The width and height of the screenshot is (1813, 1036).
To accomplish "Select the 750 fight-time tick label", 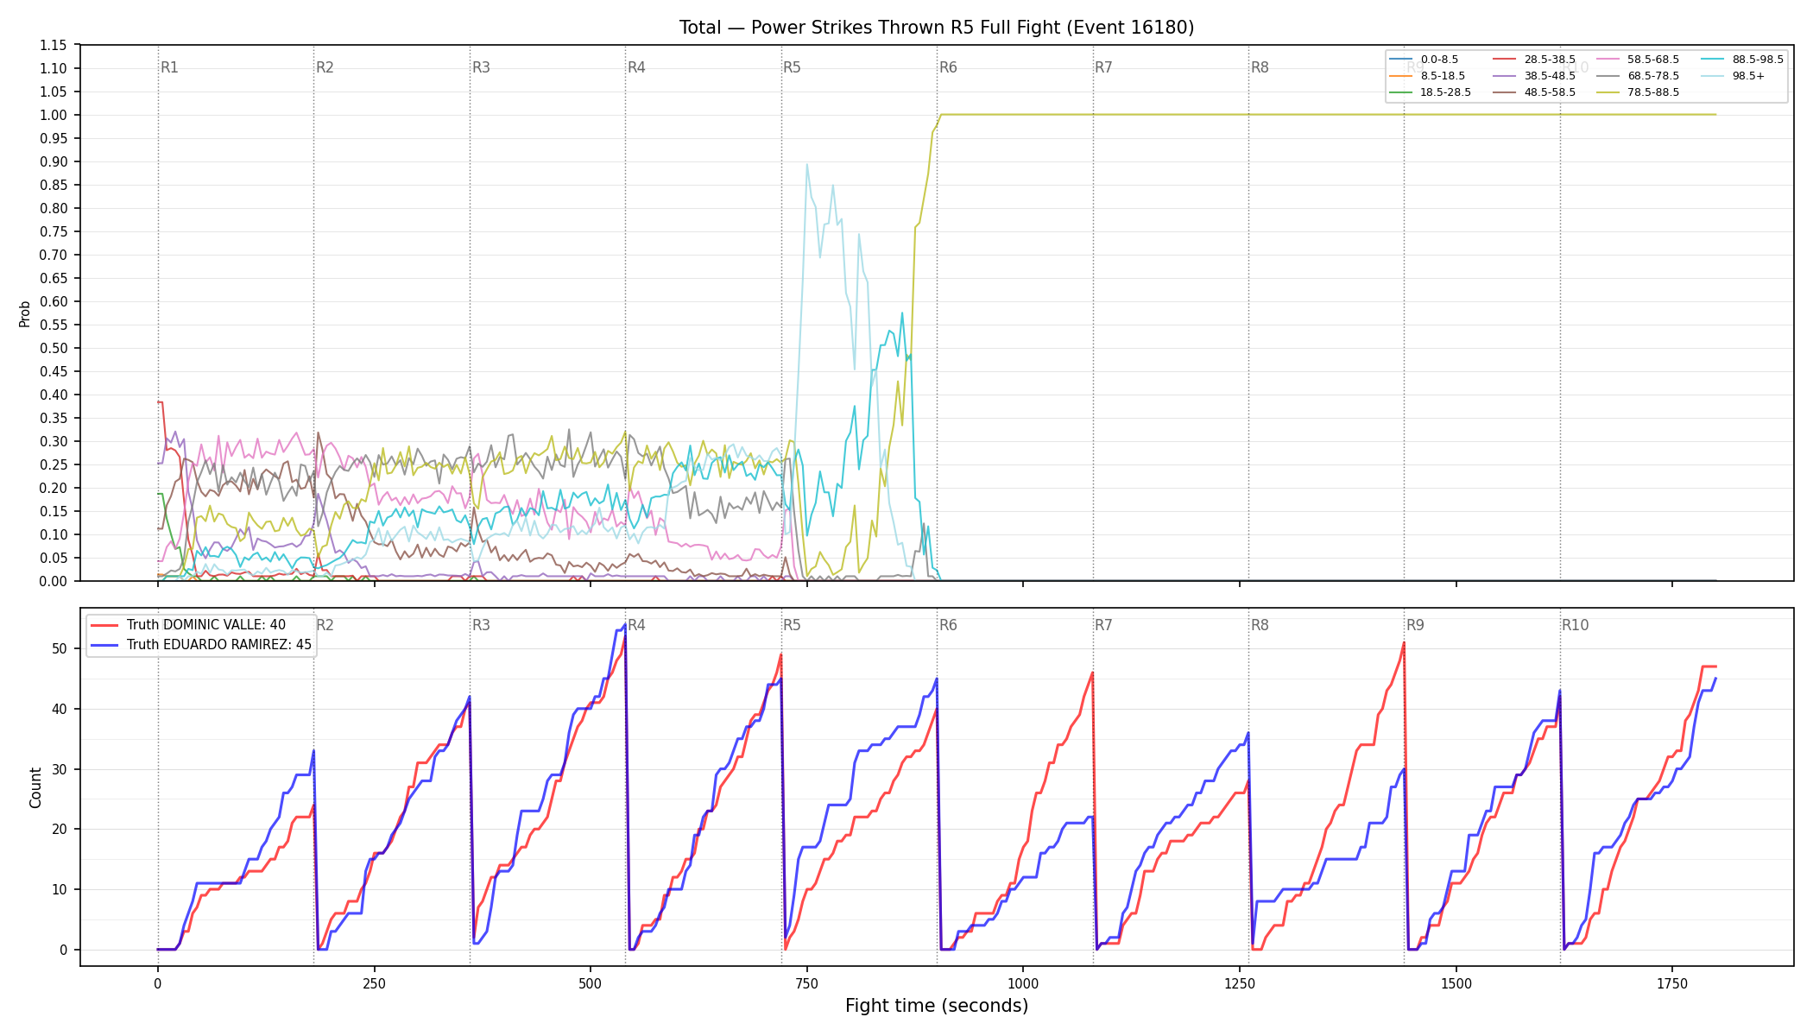I will [x=807, y=983].
